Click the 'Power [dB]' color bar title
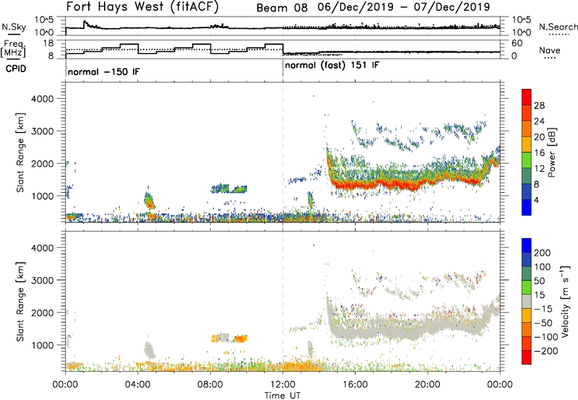This screenshot has height=400, width=578. [x=551, y=152]
